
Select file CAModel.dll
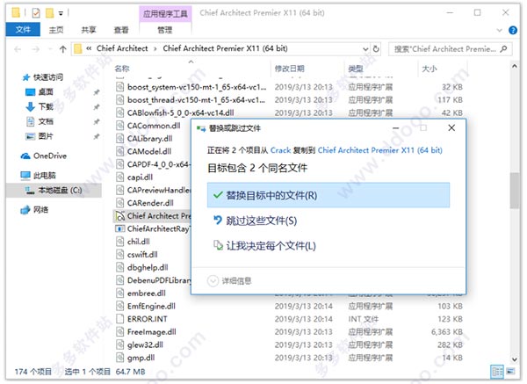[x=149, y=151]
